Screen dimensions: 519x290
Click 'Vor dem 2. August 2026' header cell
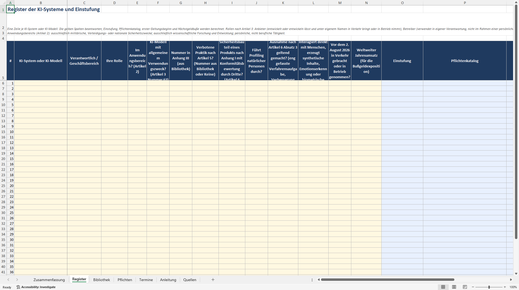coord(340,61)
